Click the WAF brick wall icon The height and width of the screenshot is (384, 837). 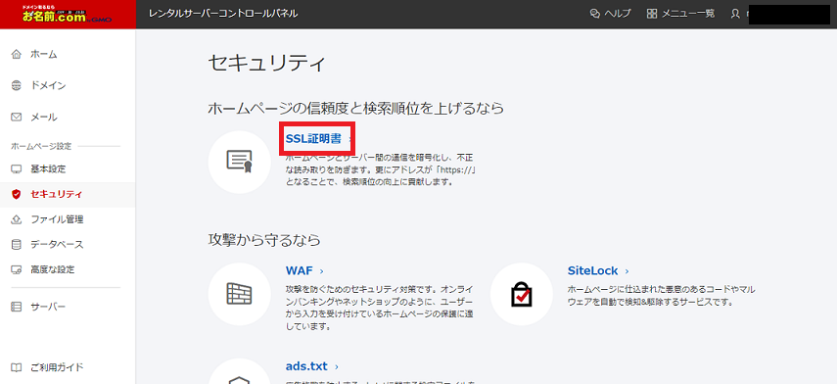(x=239, y=294)
